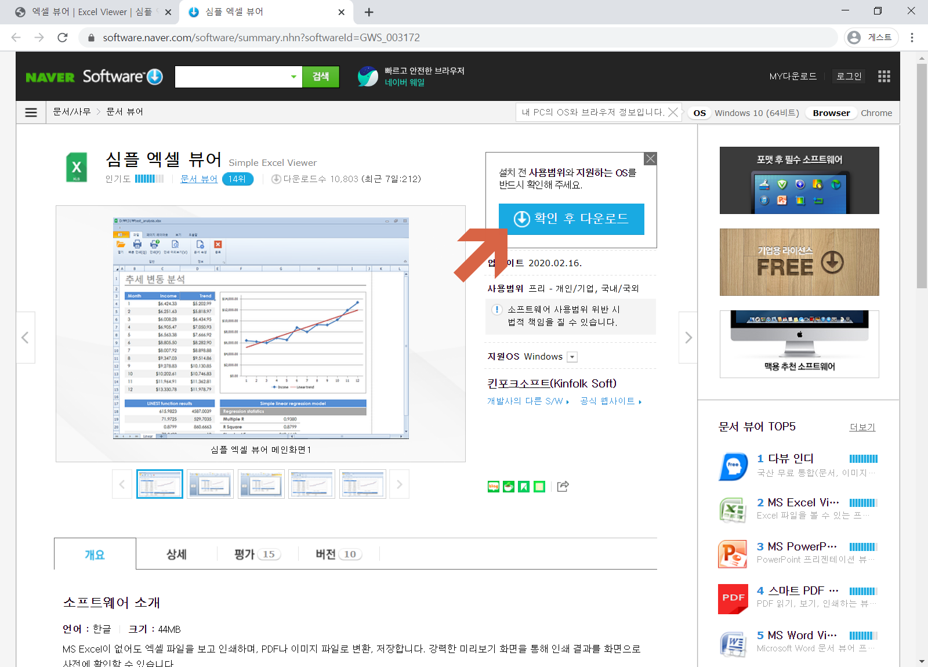
Task: Click the 문서 뷰어 breadcrumb
Action: point(125,112)
